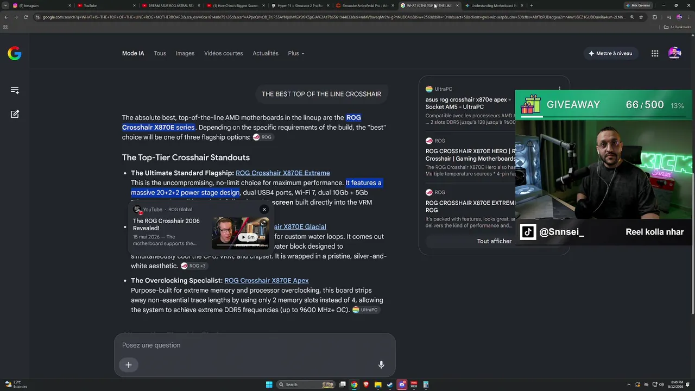Viewport: 695px width, 391px height.
Task: Open Task View on the taskbar
Action: [x=342, y=384]
